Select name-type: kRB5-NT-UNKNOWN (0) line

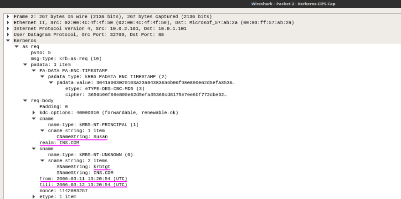91,155
